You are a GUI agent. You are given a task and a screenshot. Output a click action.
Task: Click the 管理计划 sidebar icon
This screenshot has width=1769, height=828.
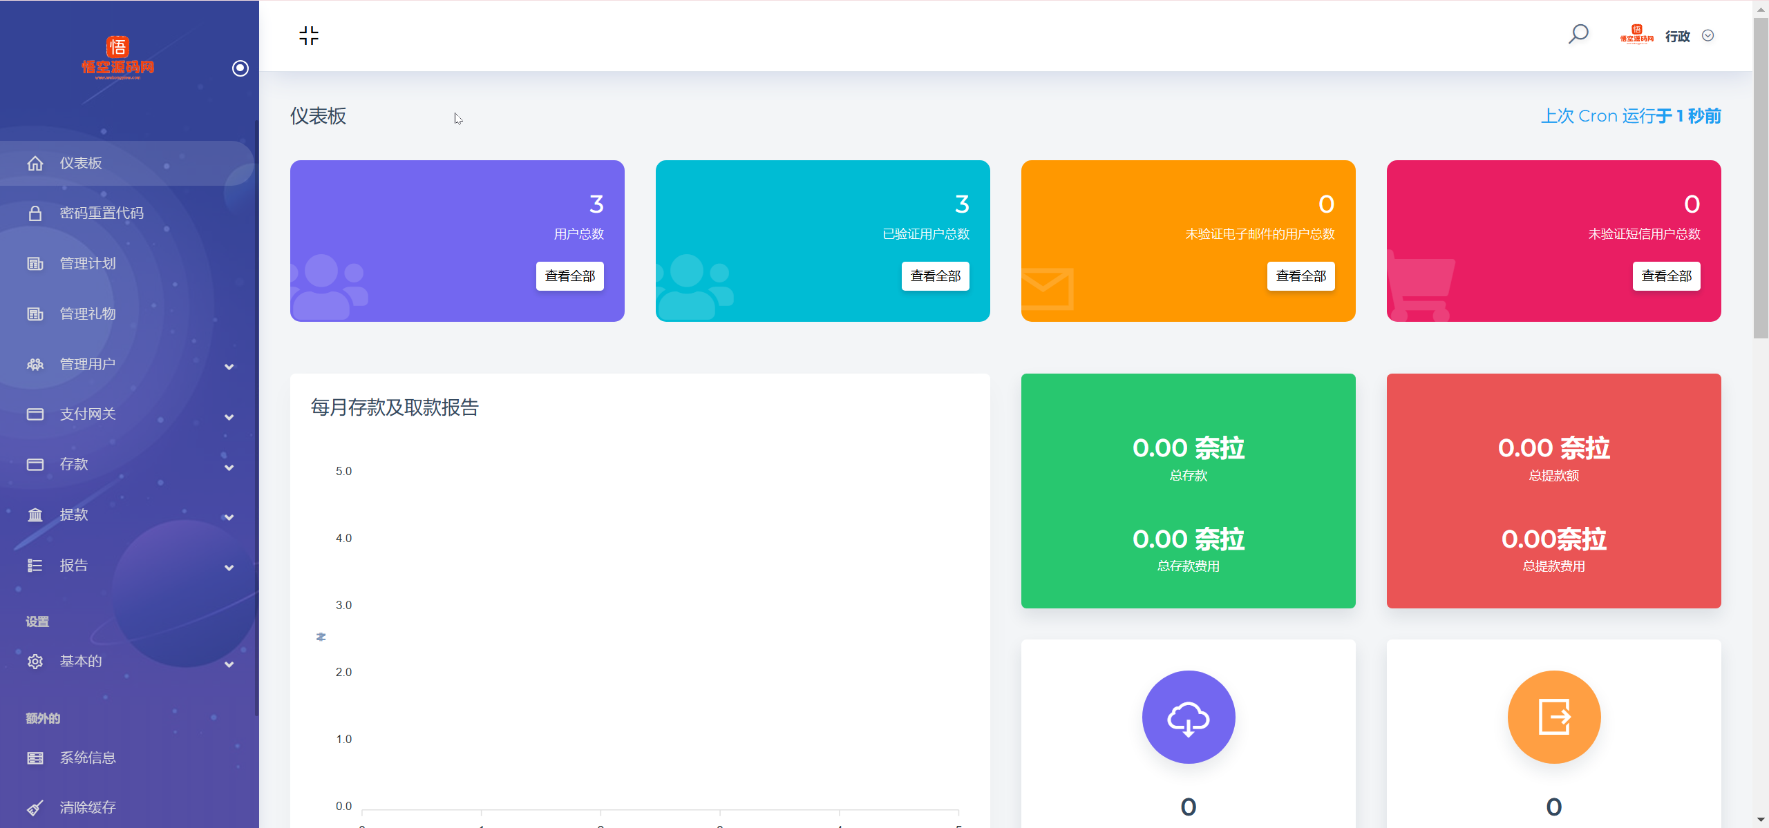pyautogui.click(x=35, y=264)
